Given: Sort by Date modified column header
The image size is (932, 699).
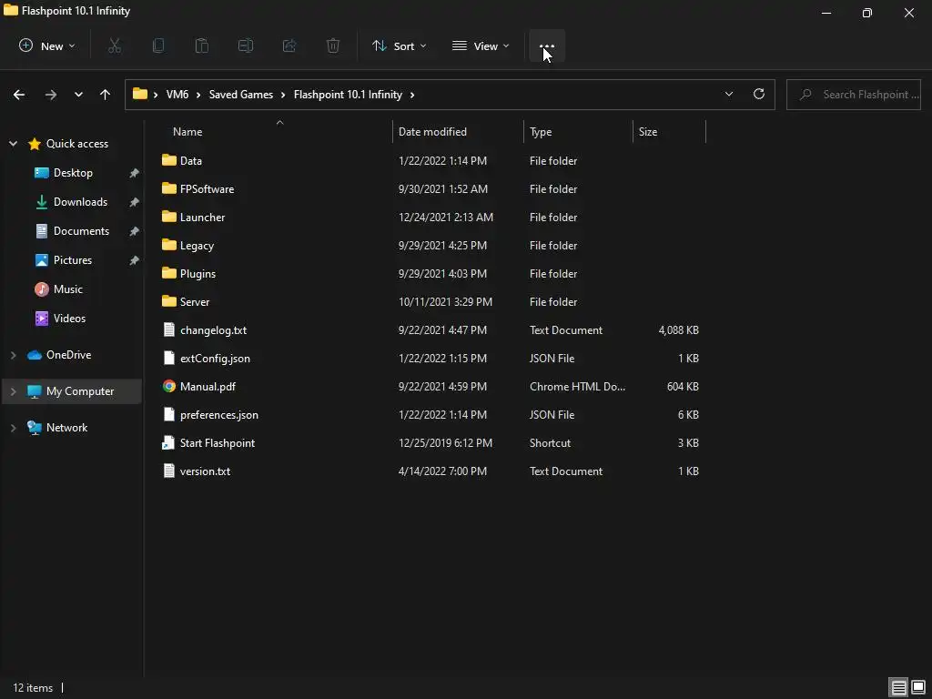Looking at the screenshot, I should click(x=432, y=132).
